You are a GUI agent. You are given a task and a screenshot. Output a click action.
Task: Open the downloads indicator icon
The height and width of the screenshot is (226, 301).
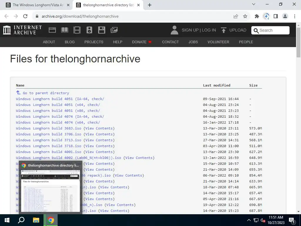[266, 16]
